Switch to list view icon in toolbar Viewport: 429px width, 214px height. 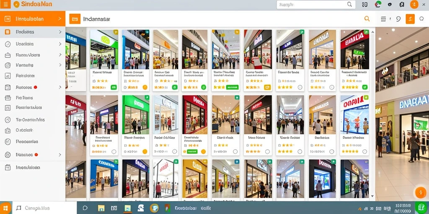(383, 19)
